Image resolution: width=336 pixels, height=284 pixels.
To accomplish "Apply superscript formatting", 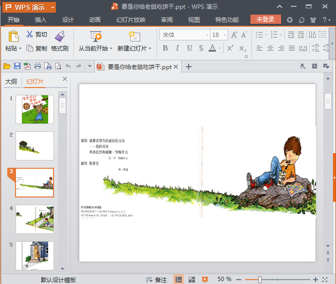I will [230, 48].
